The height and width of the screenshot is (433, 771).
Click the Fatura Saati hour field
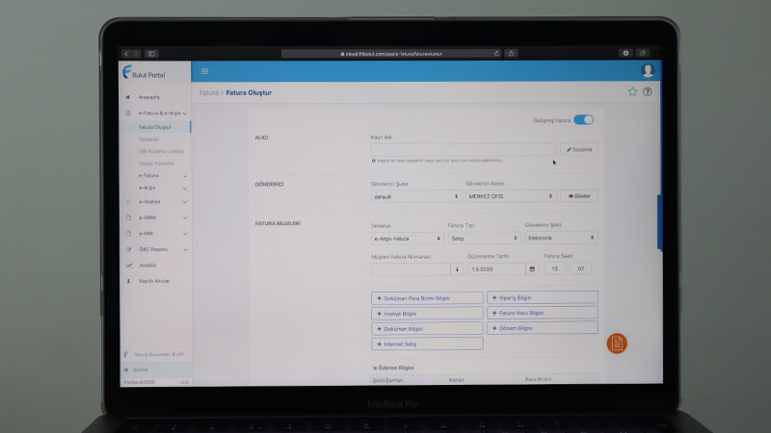pyautogui.click(x=555, y=269)
